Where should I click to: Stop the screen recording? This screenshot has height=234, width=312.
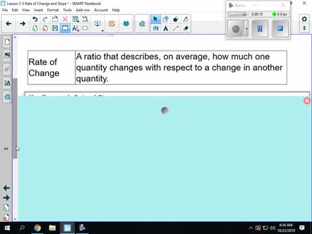tap(280, 29)
